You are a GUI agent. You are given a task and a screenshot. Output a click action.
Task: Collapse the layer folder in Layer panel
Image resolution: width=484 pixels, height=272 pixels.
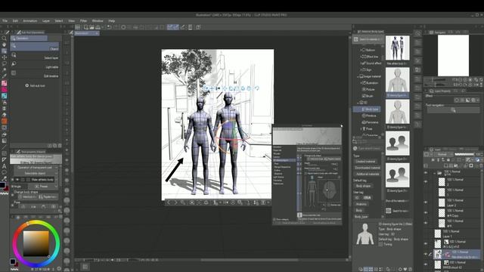click(x=434, y=173)
